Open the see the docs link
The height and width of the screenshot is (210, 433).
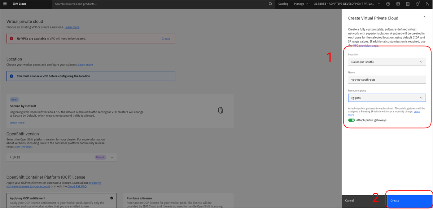point(23,147)
